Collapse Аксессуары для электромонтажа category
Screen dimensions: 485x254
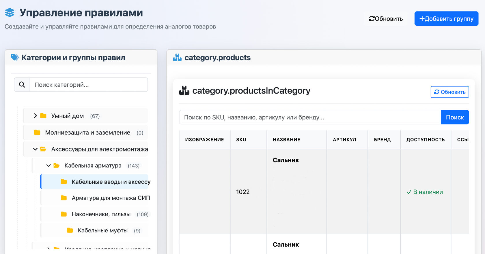(x=35, y=149)
